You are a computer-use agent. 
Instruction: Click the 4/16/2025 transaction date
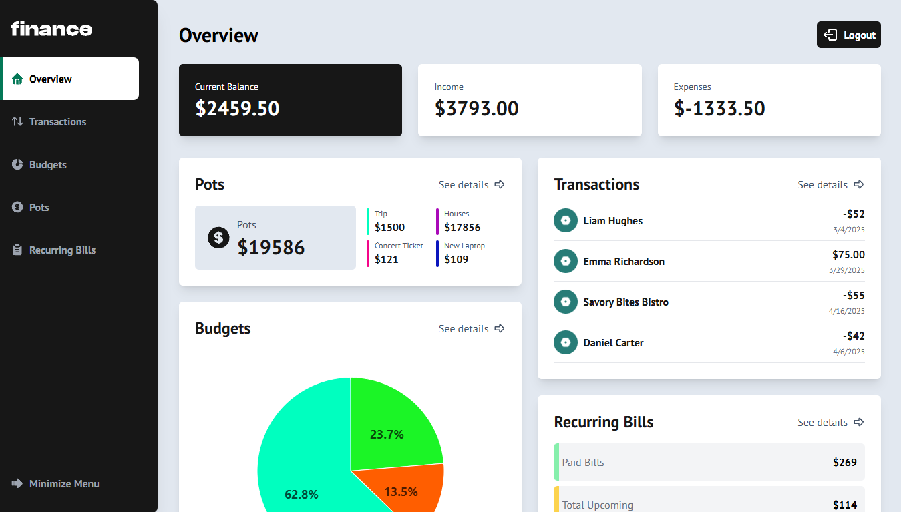[x=847, y=311]
